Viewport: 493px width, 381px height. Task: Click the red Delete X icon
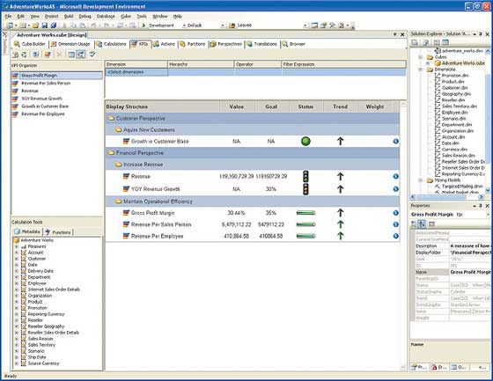(x=59, y=55)
